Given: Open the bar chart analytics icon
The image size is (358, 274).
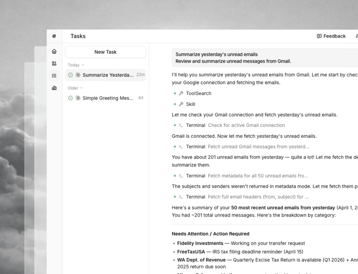Looking at the screenshot, I should click(54, 88).
